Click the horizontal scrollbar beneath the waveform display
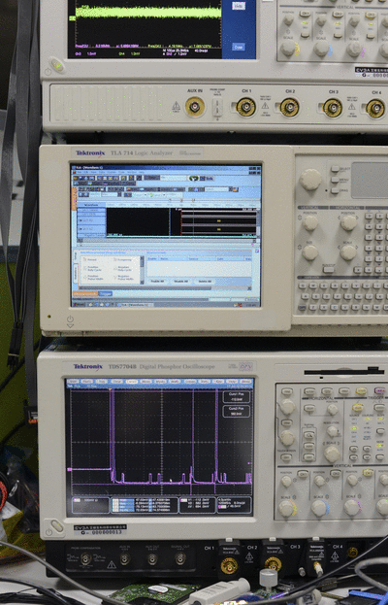388x605 pixels. point(167,241)
